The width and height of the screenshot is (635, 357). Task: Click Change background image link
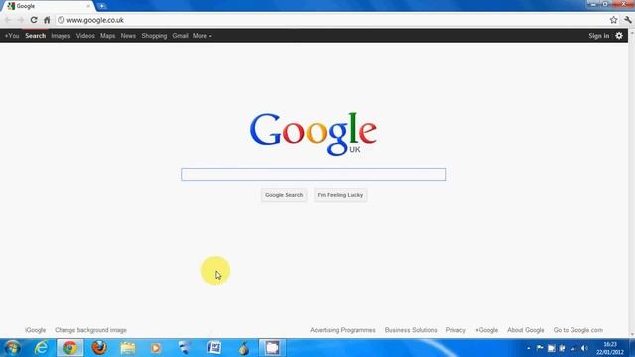tap(90, 330)
